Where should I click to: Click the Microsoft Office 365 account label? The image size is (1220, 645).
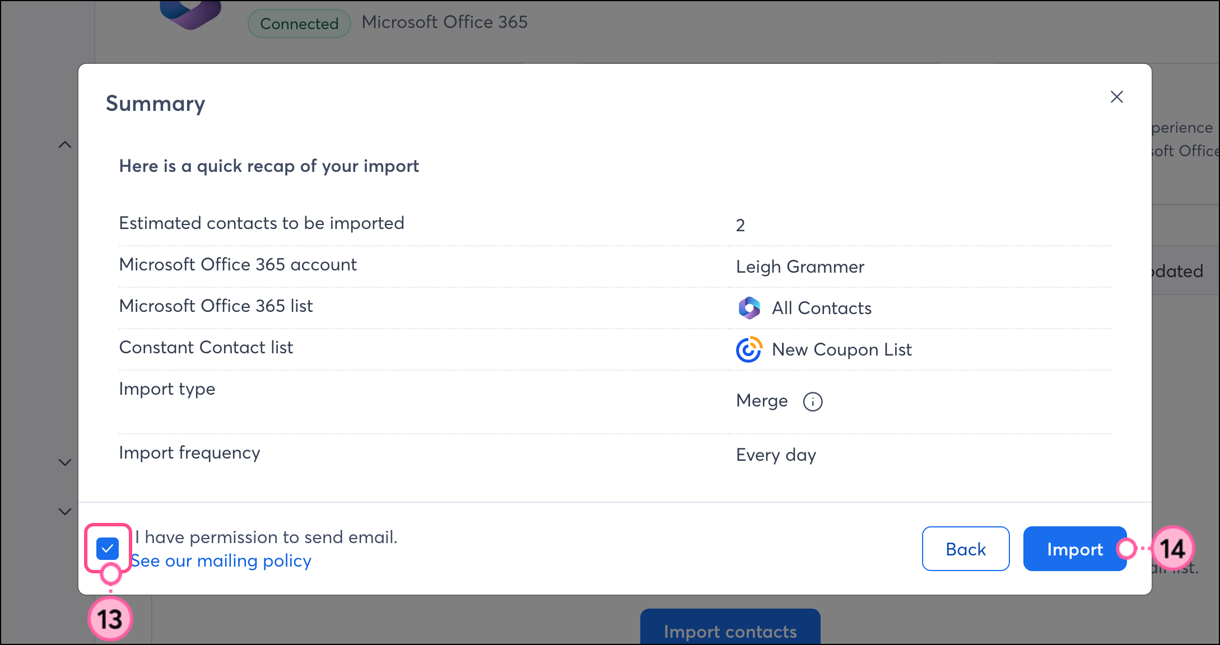[238, 264]
